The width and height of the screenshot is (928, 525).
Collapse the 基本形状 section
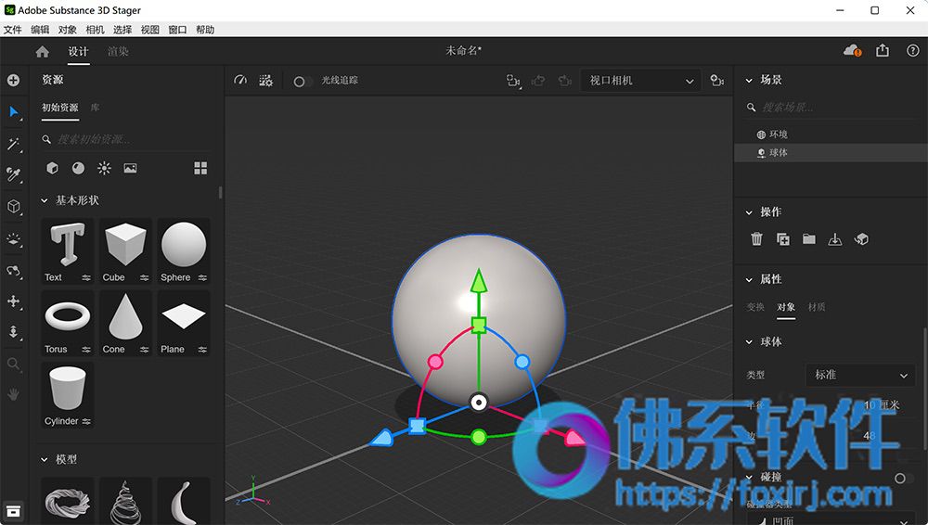click(45, 200)
